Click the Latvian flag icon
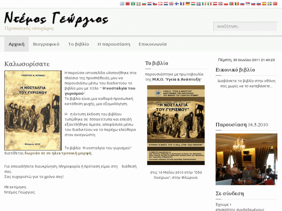Image resolution: width=282 pixels, height=211 pixels. [215, 3]
